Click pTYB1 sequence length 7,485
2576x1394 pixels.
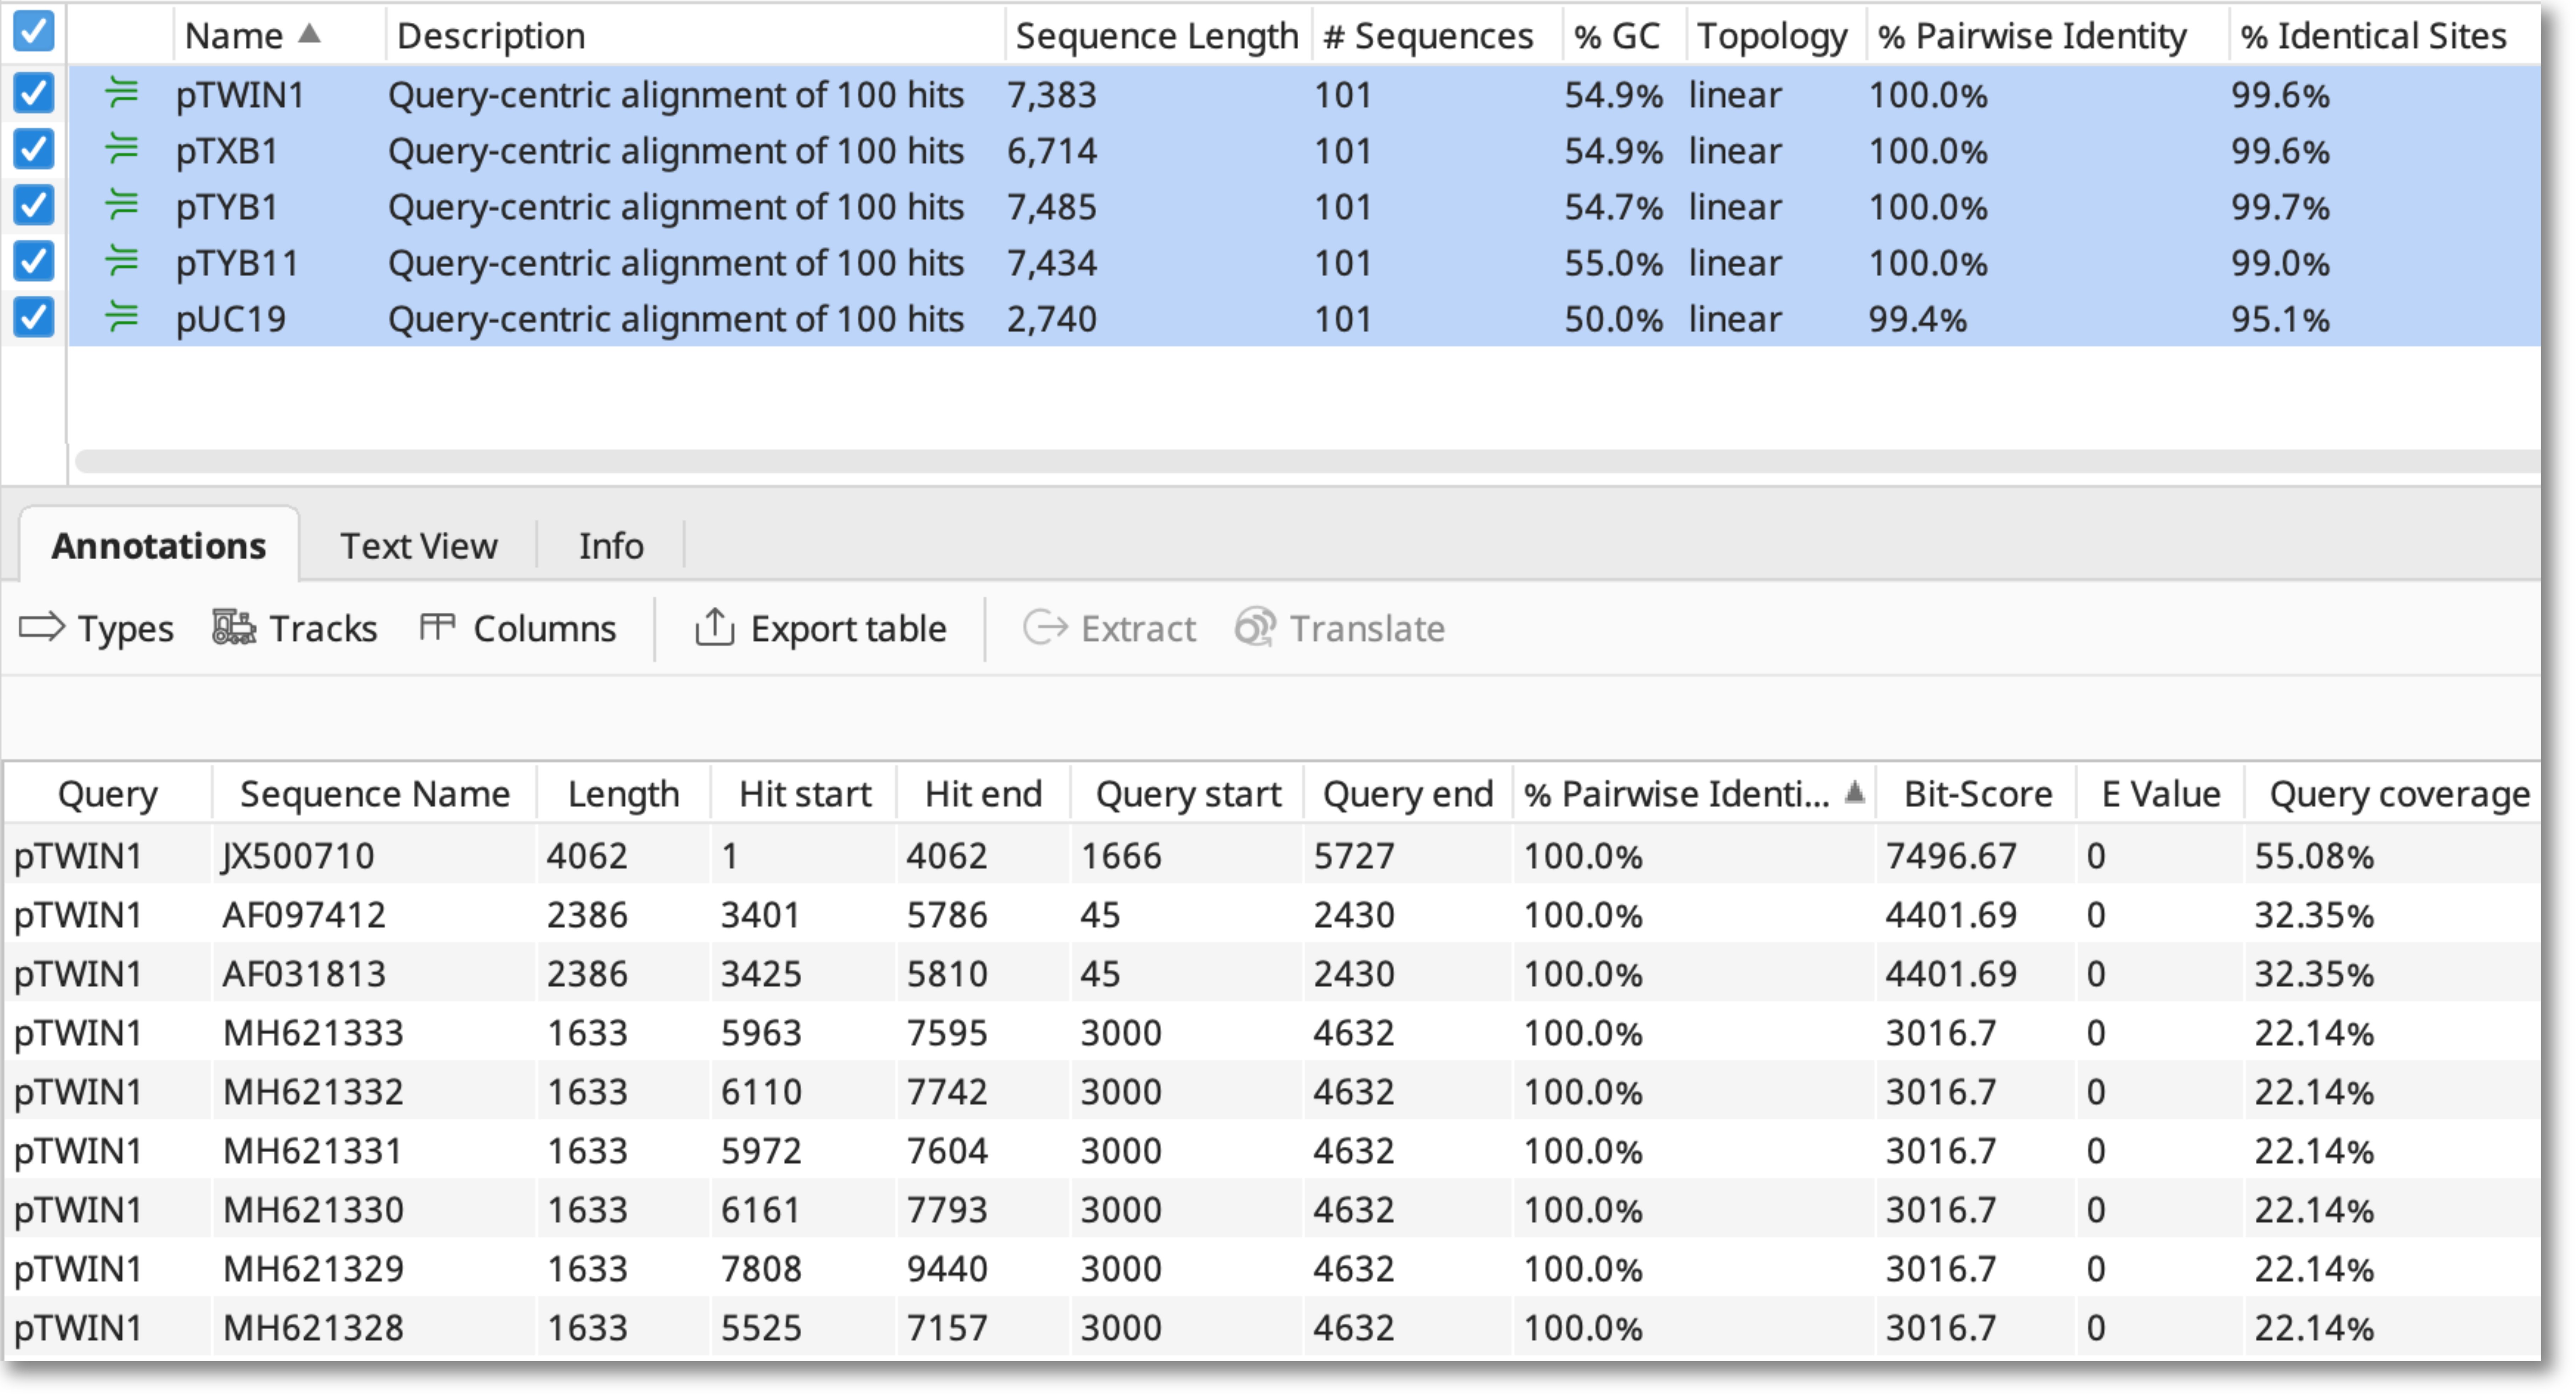(x=1052, y=207)
